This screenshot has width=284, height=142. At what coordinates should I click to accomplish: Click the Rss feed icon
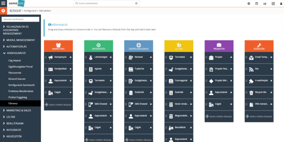[x=251, y=70]
